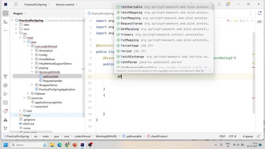Open the Structure tool window icon
This screenshot has width=265, height=149.
coord(5,22)
